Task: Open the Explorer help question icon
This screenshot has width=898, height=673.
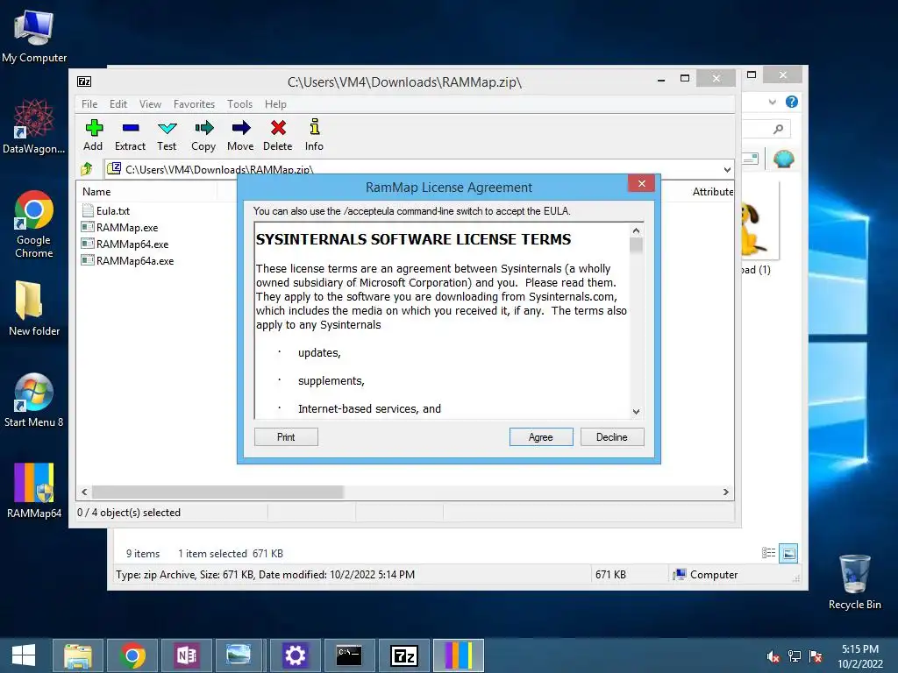Action: (x=792, y=102)
